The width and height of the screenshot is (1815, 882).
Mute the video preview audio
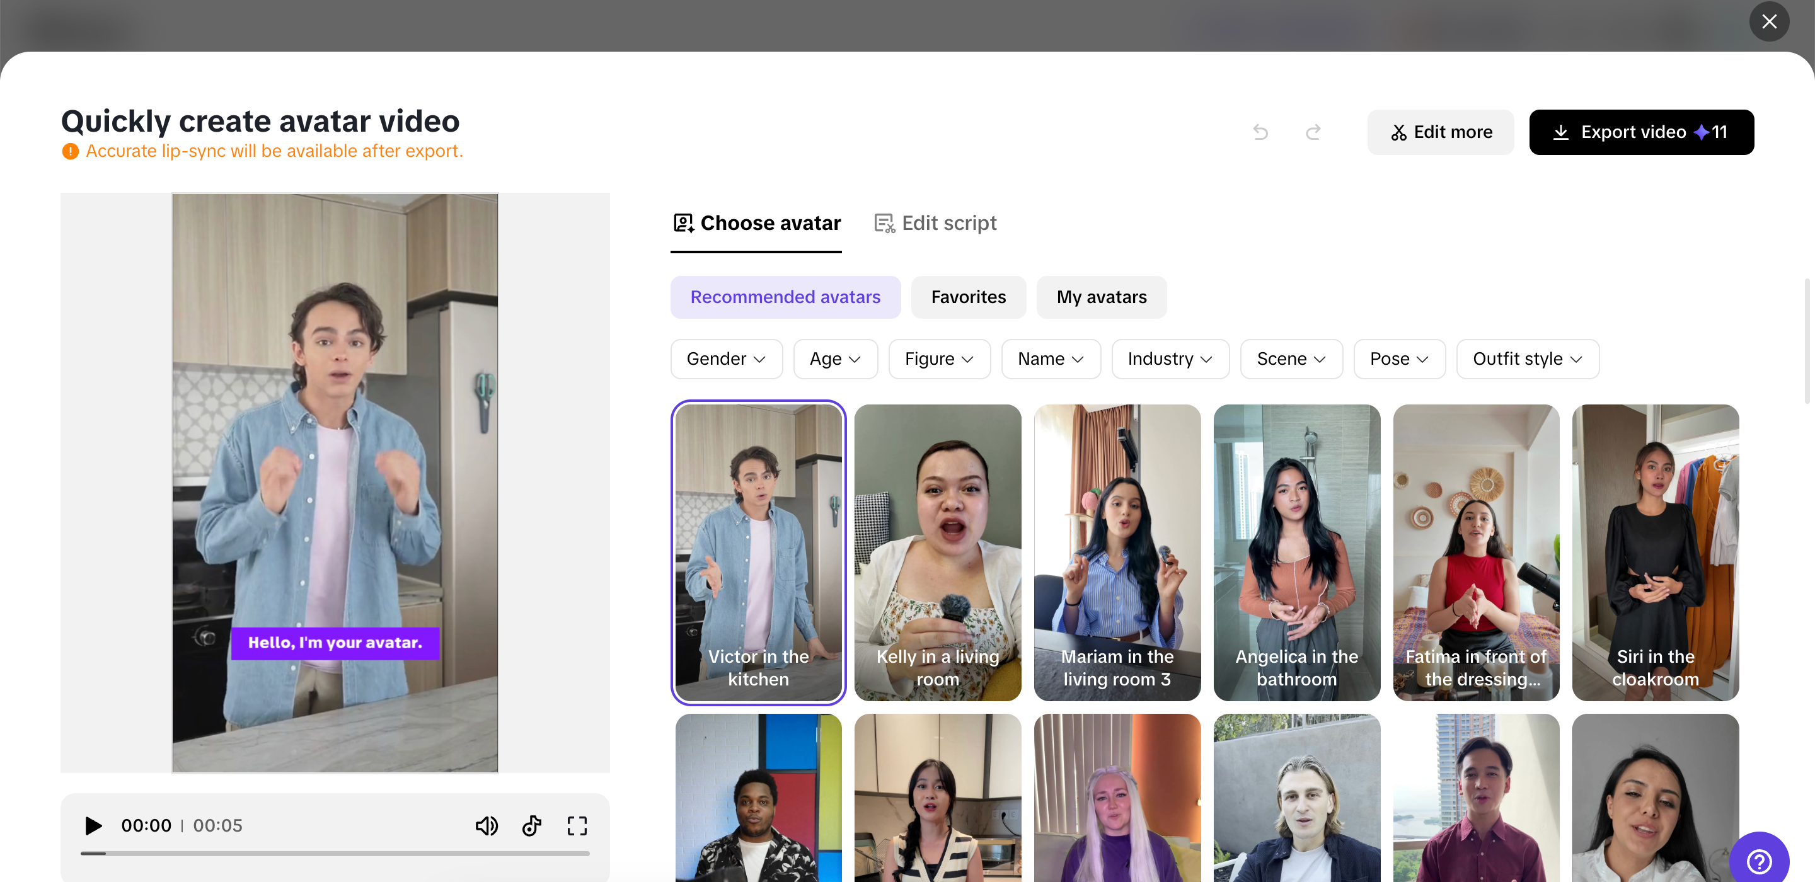click(x=487, y=826)
